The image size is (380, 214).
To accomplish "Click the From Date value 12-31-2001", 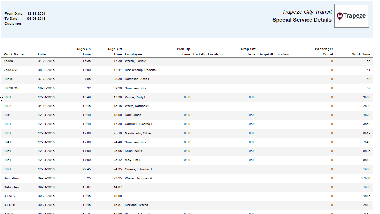I will click(x=36, y=14).
